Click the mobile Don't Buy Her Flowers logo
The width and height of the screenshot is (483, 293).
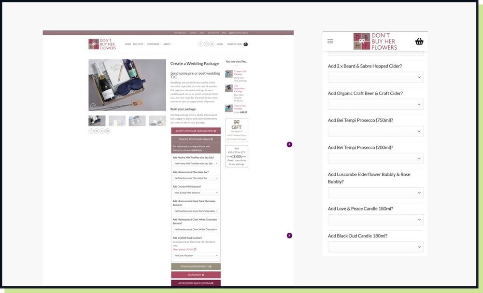(375, 41)
